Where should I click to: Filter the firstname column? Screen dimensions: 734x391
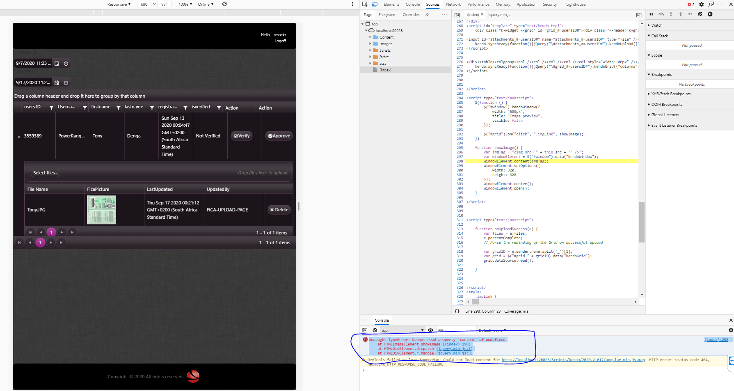[119, 108]
